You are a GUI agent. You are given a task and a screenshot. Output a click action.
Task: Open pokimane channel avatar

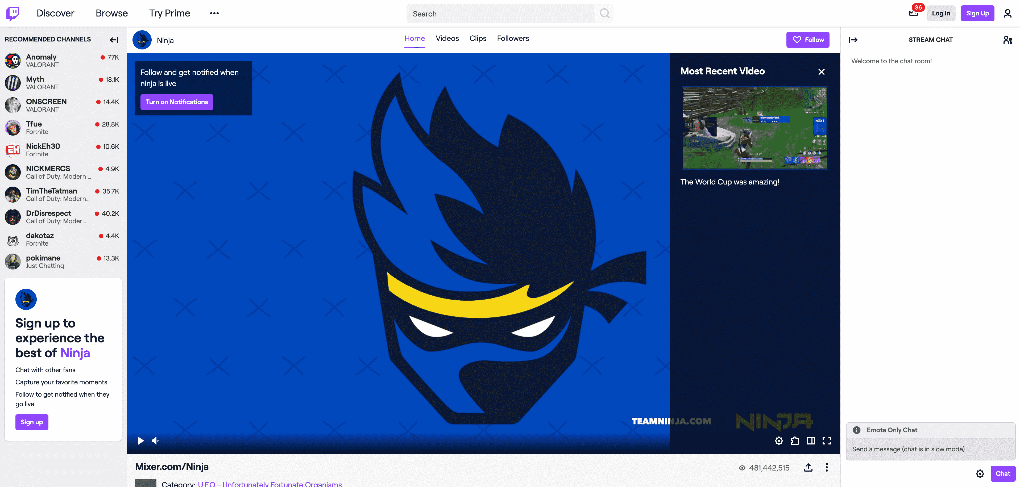click(x=13, y=262)
